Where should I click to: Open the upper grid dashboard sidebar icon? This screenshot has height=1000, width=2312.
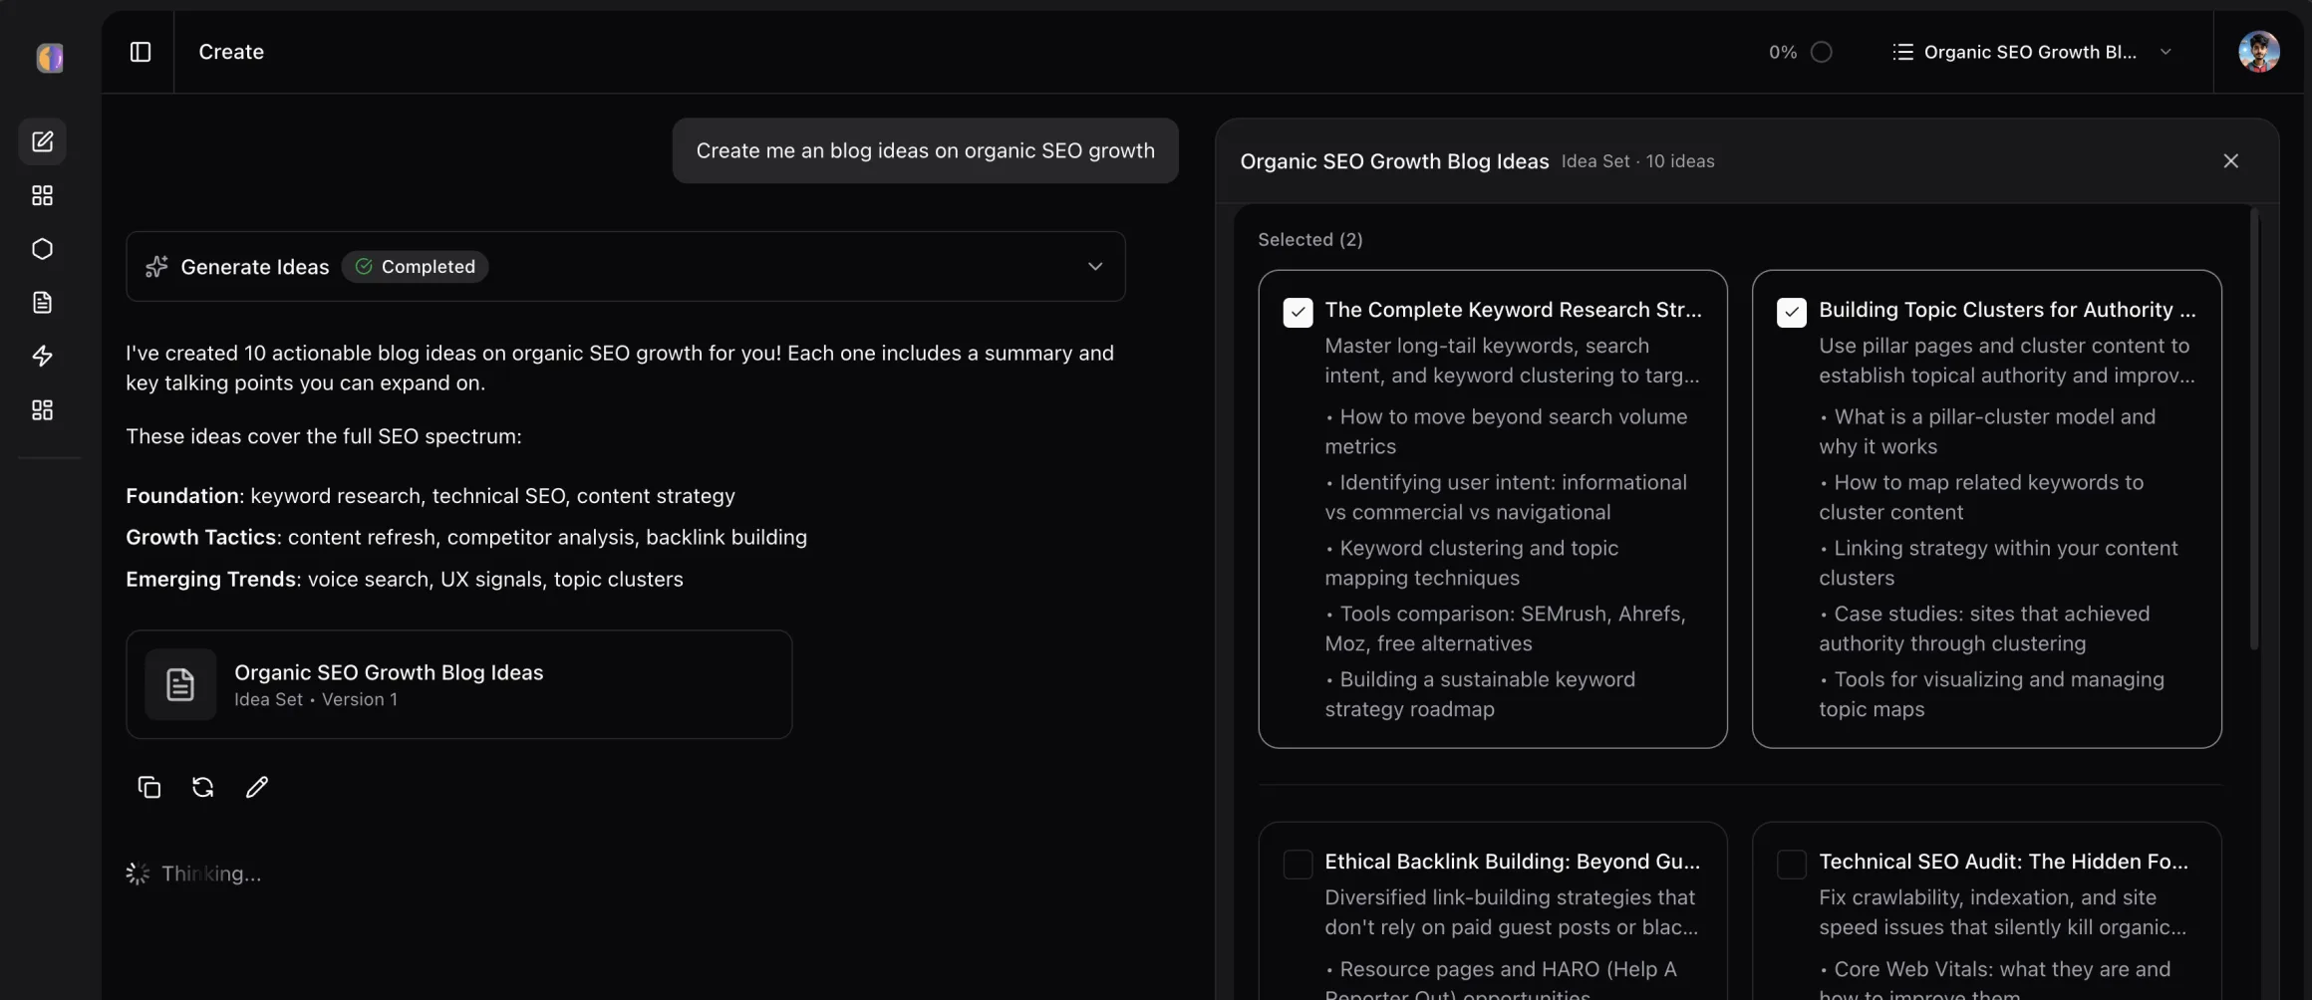(43, 195)
